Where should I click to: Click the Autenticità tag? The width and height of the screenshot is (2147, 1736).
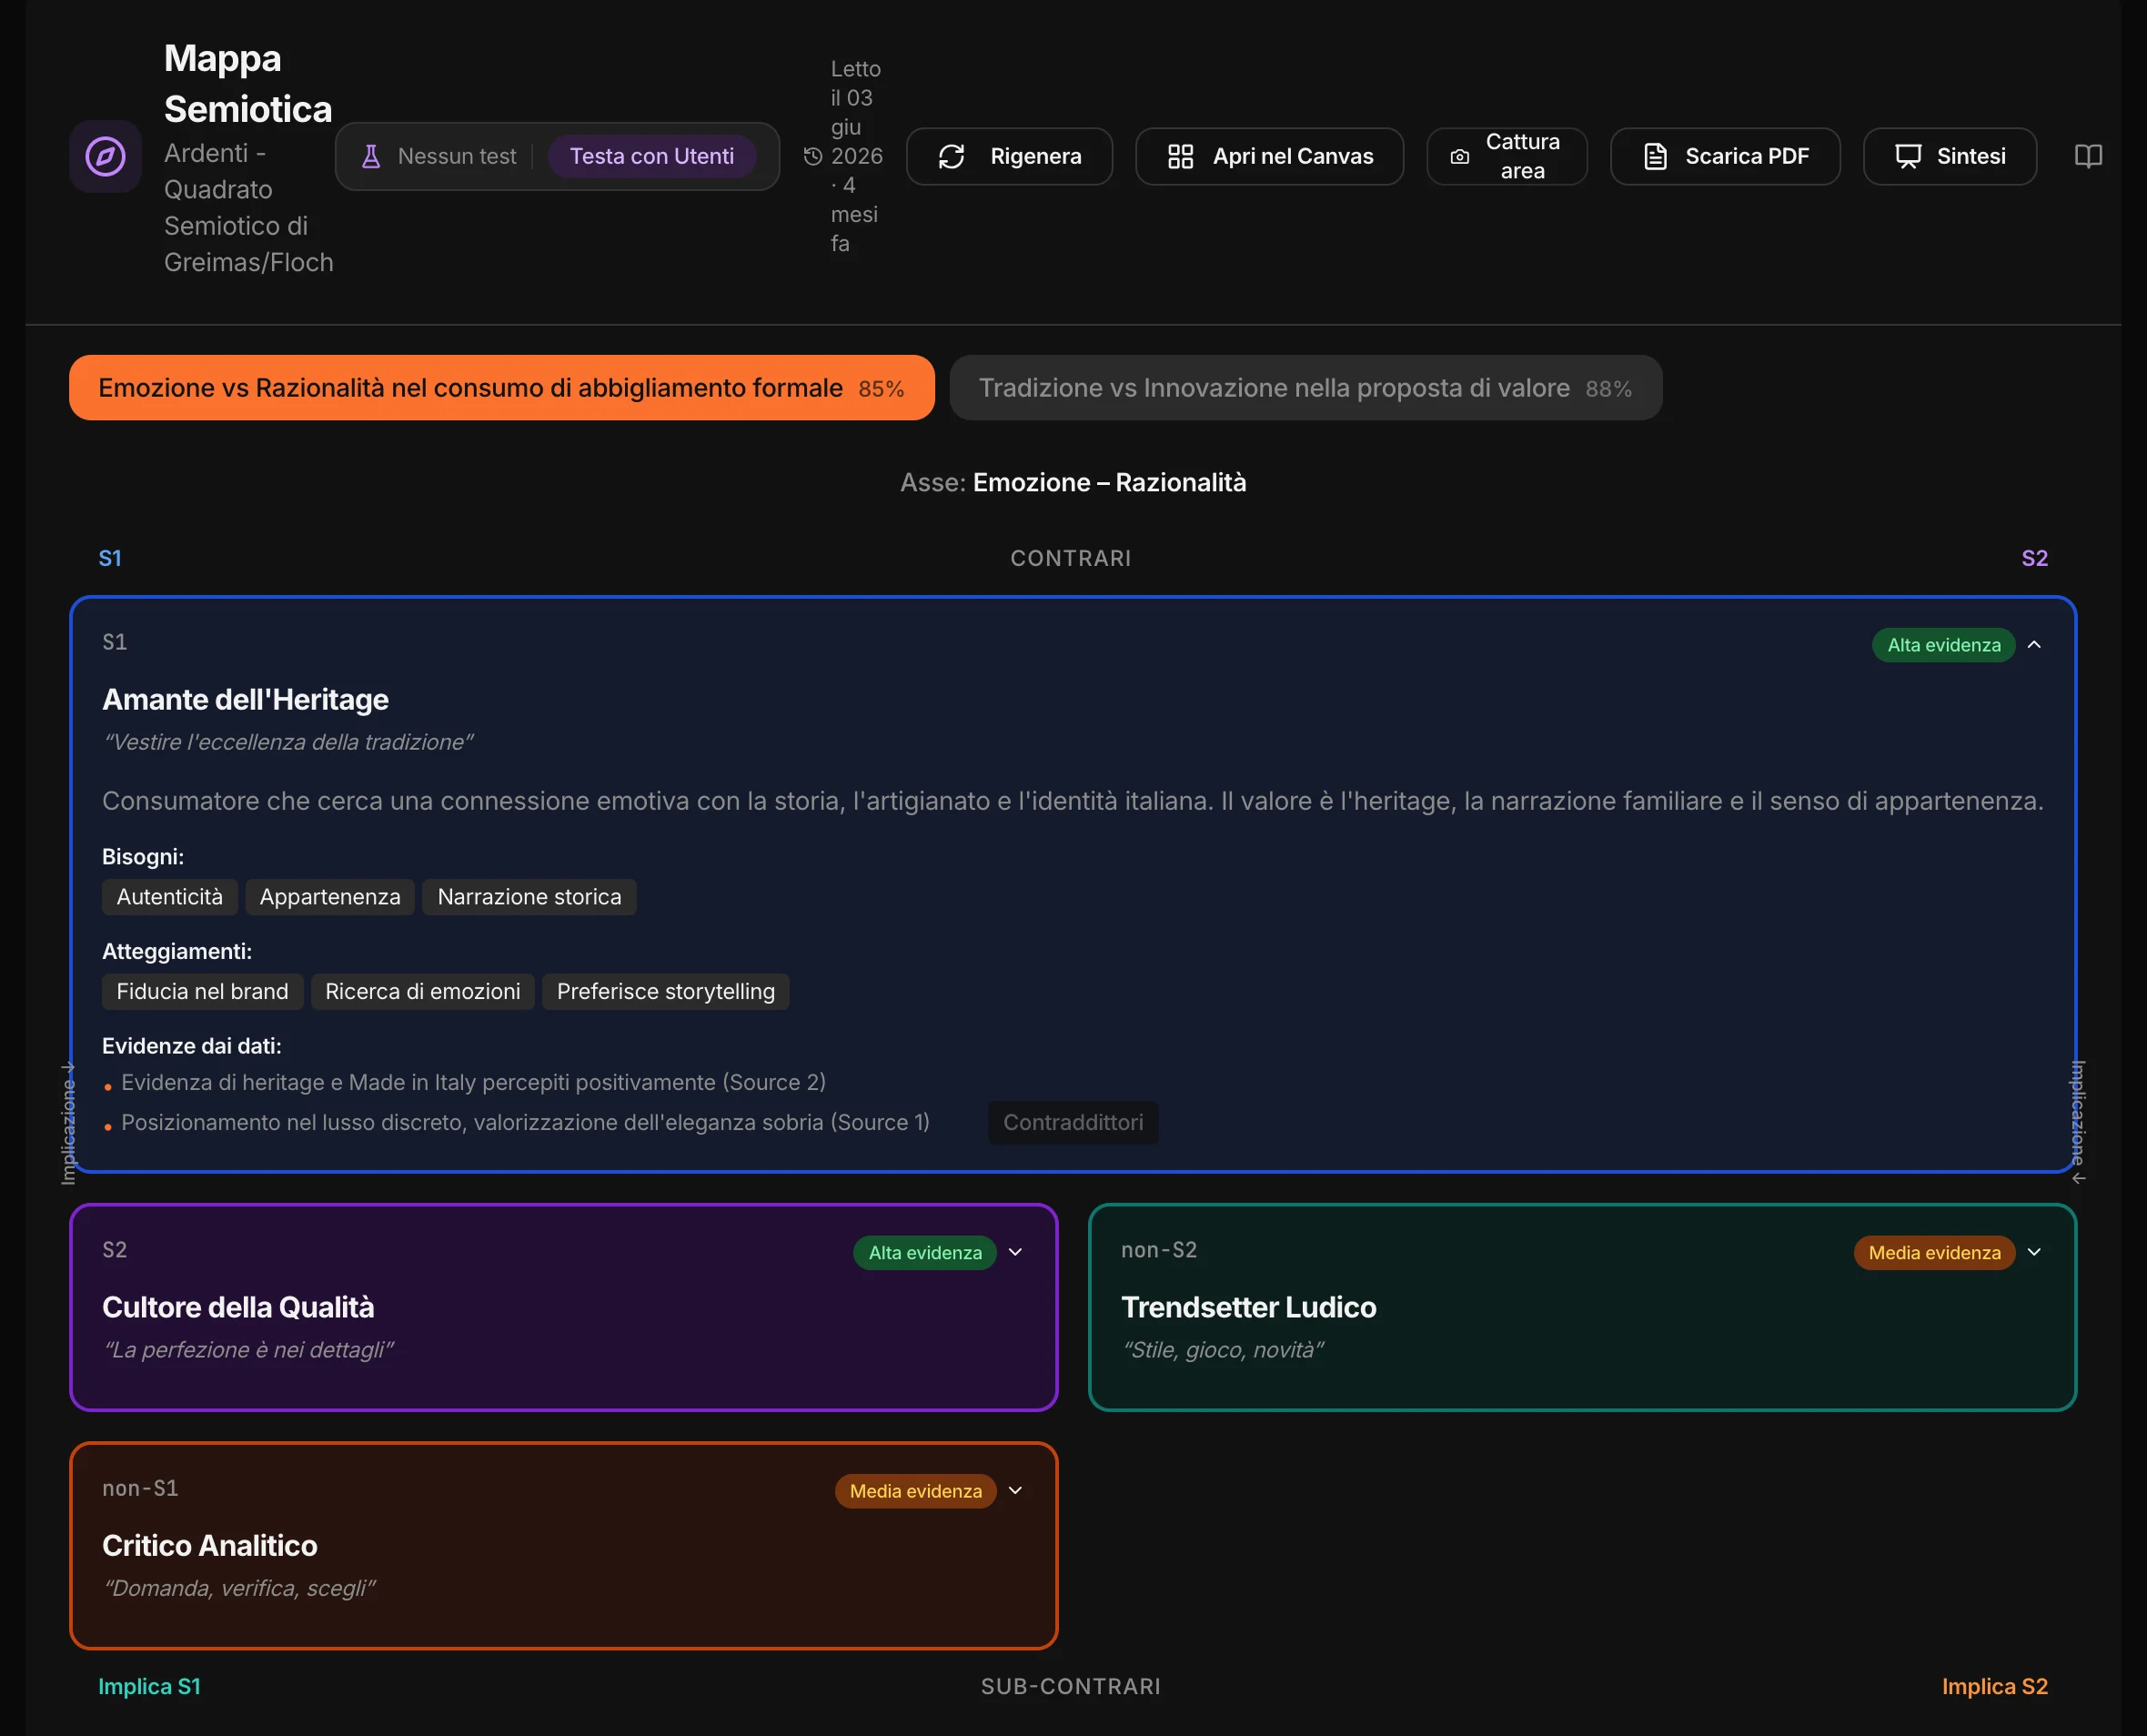pos(170,897)
